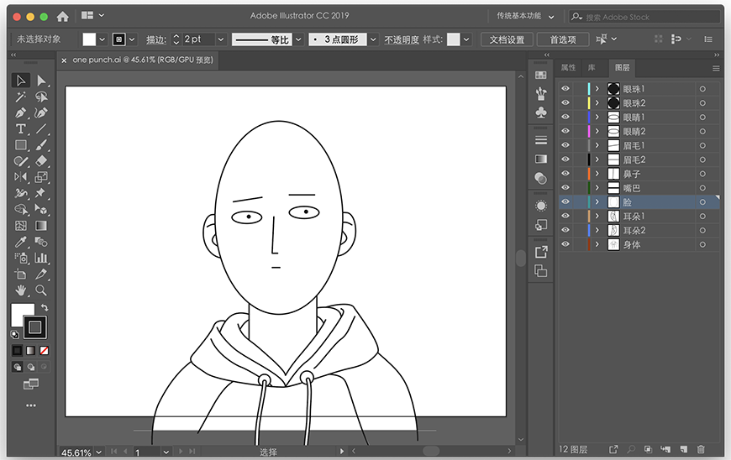Screen dimensions: 731x460
Task: Expand the 身体 layer contents
Action: point(597,244)
